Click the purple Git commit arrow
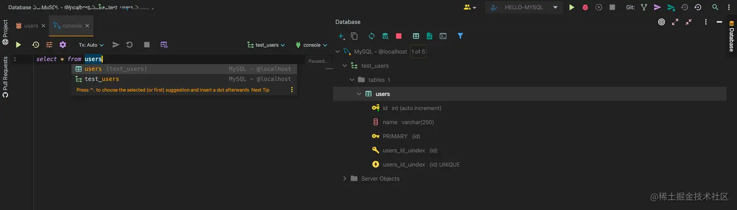This screenshot has width=737, height=210. (x=658, y=7)
